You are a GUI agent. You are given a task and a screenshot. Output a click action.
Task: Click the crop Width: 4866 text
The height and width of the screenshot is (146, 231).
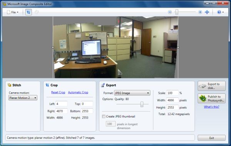pyautogui.click(x=55, y=118)
